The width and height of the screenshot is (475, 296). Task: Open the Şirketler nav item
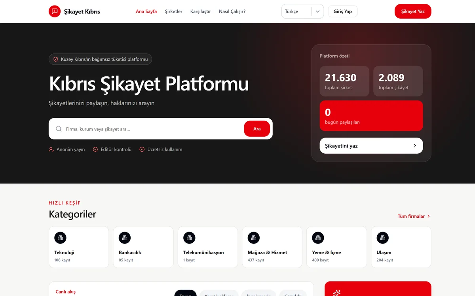click(173, 11)
